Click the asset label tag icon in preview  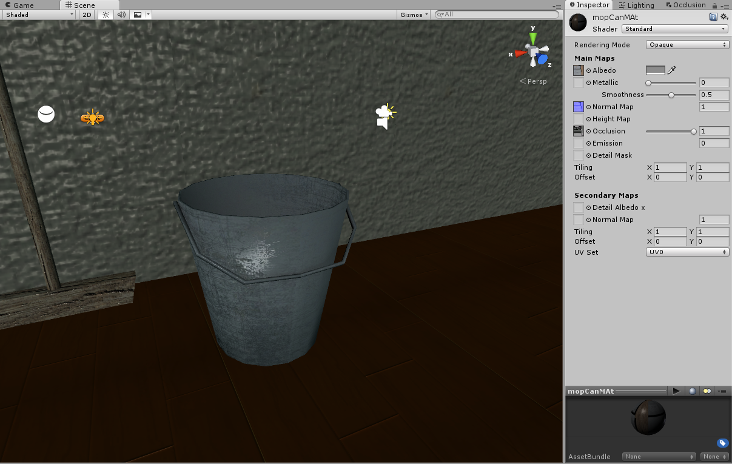(722, 443)
